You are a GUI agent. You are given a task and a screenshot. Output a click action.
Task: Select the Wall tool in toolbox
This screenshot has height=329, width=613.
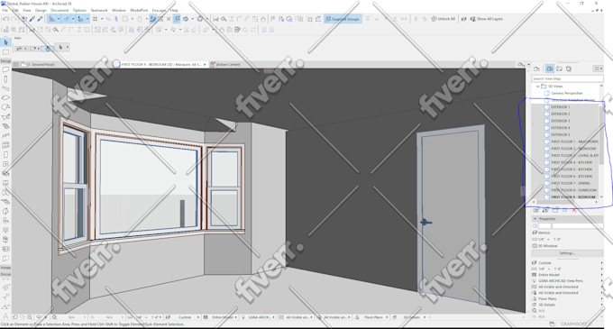click(5, 69)
